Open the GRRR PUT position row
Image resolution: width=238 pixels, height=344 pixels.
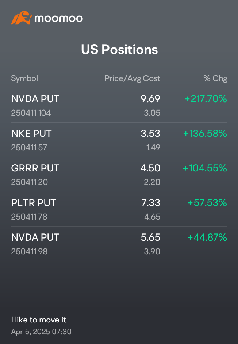(x=119, y=174)
